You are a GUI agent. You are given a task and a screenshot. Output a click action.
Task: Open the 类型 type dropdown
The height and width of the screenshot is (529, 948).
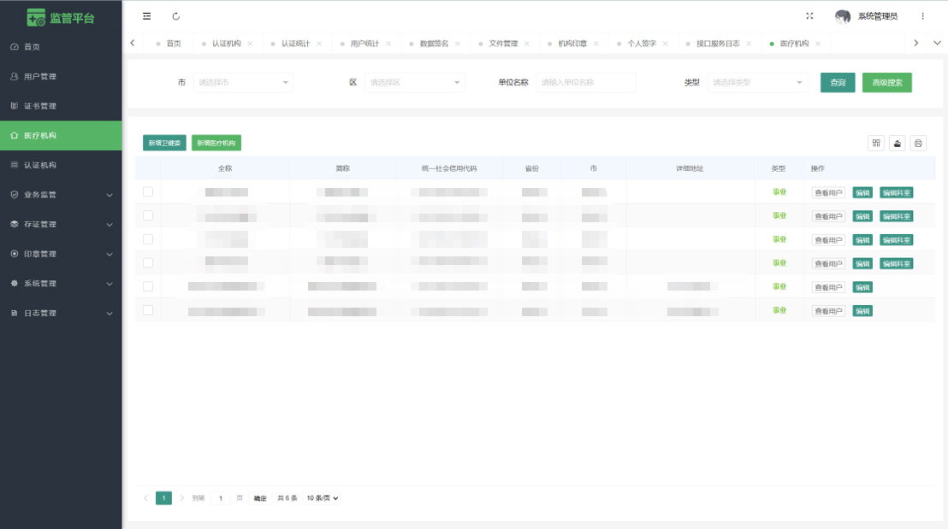pyautogui.click(x=757, y=83)
